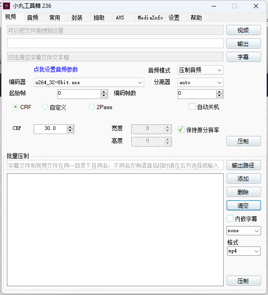Increase 起始帧 with up arrow
The image size is (268, 295).
click(104, 92)
